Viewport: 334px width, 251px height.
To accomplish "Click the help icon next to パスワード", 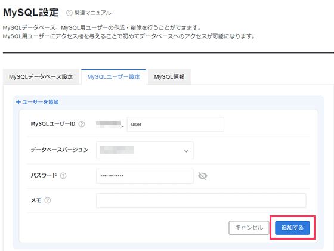I will pos(63,176).
